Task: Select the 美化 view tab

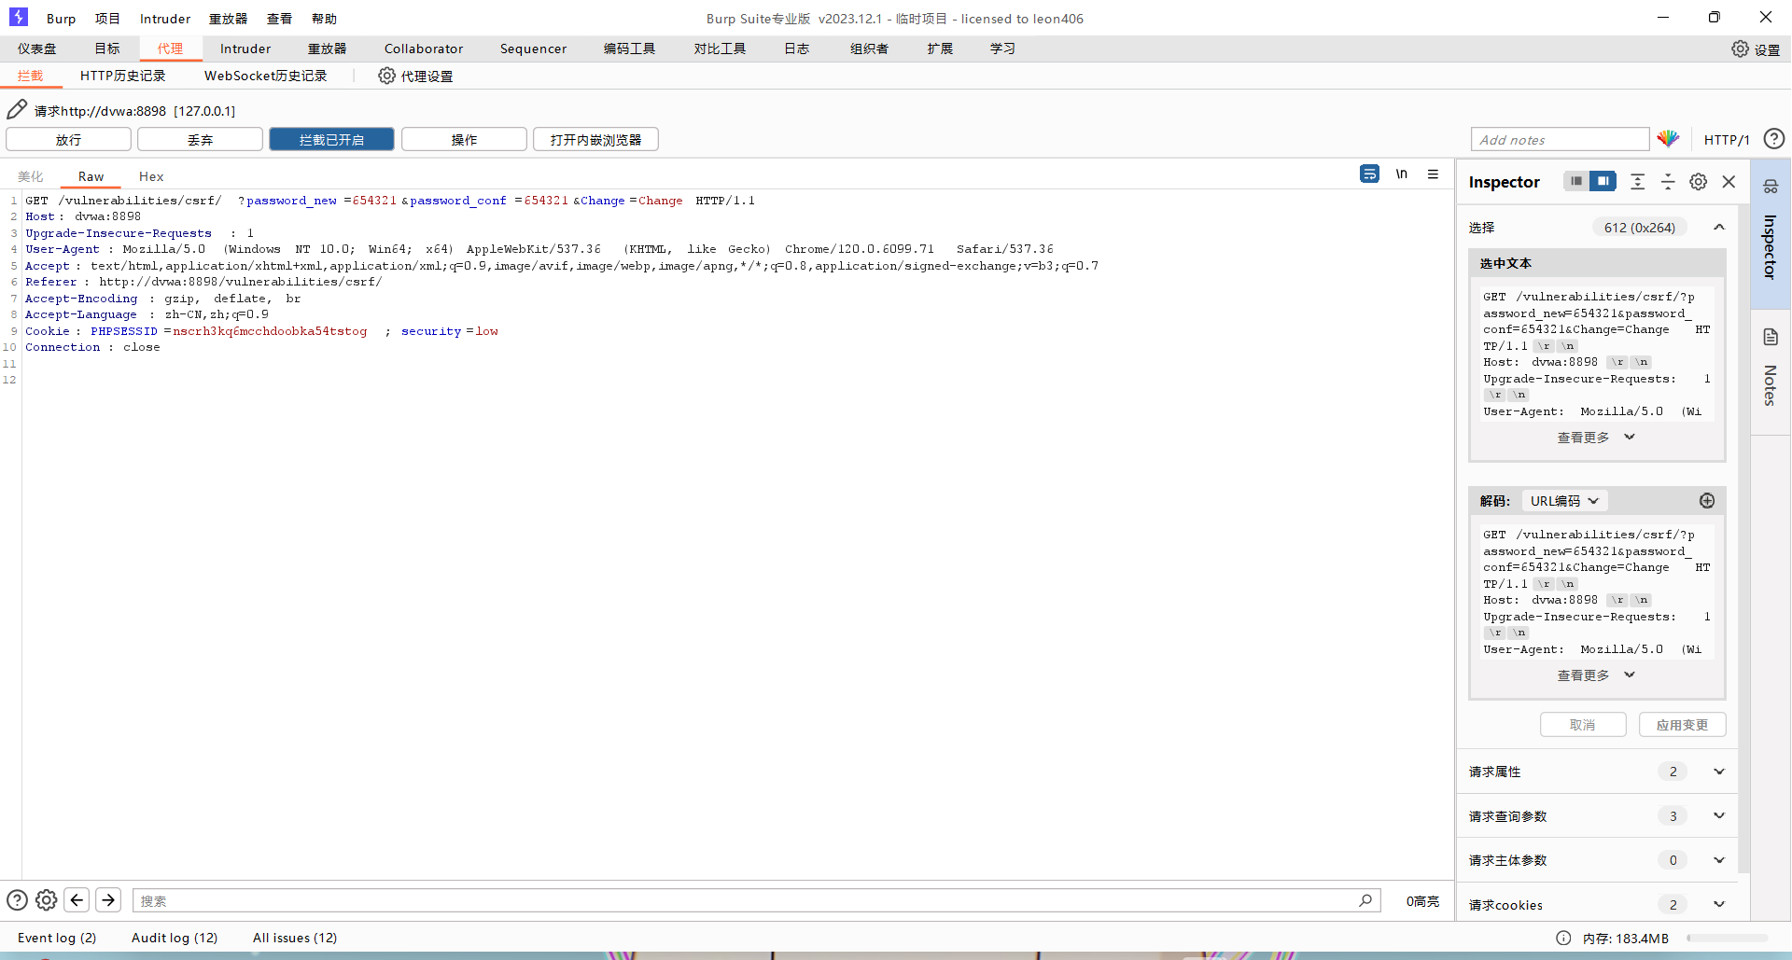Action: pos(31,176)
